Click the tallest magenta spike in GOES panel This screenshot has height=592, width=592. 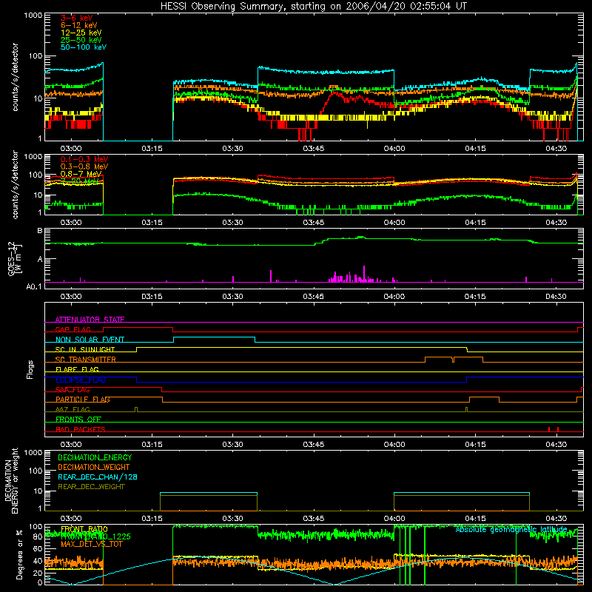coord(364,274)
